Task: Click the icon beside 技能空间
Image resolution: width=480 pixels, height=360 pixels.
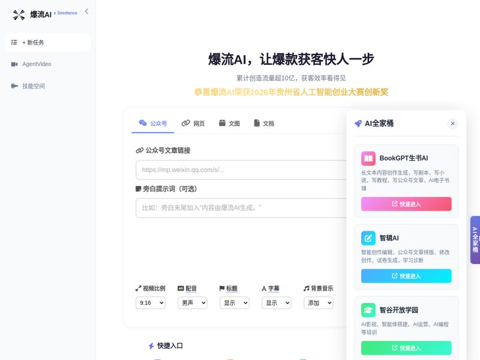Action: 14,86
